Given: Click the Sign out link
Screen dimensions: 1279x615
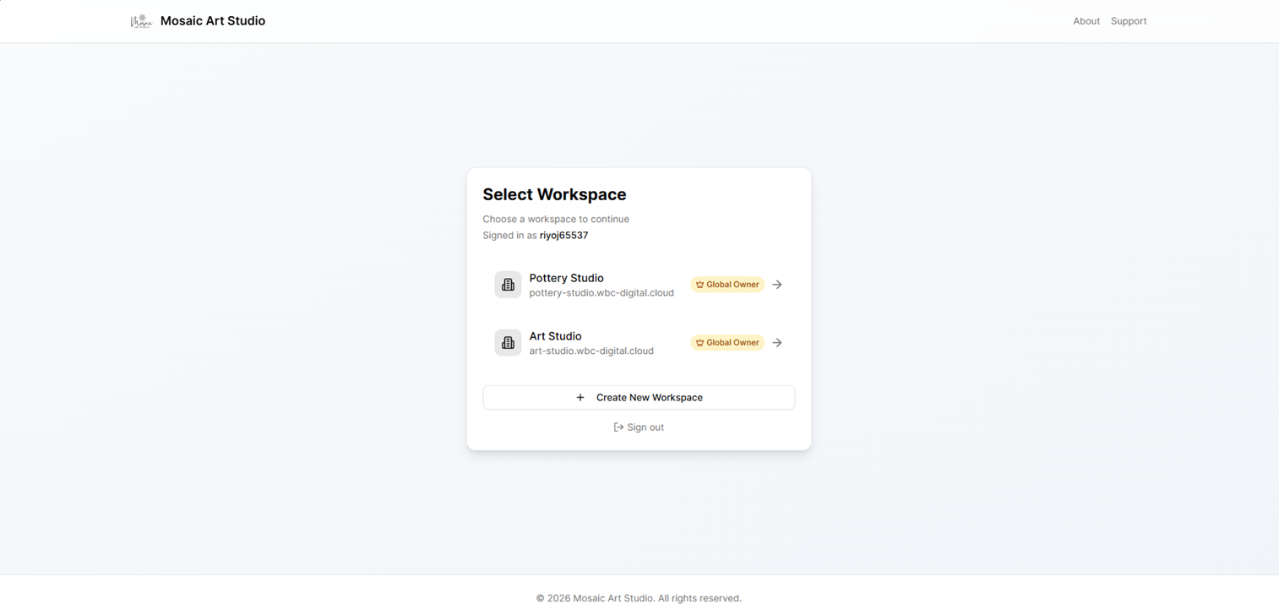Looking at the screenshot, I should click(x=645, y=427).
